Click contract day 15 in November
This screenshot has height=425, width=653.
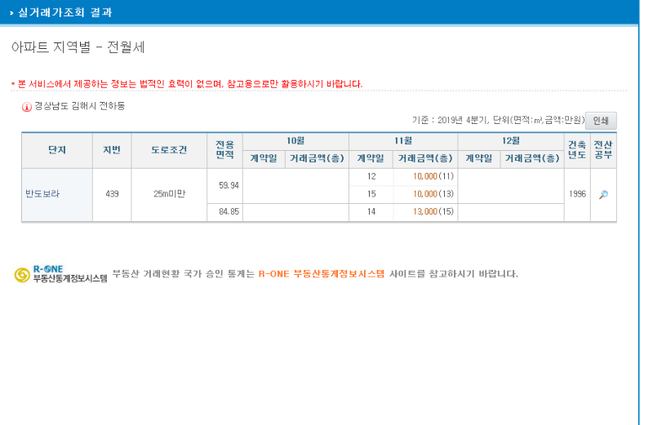coord(371,194)
